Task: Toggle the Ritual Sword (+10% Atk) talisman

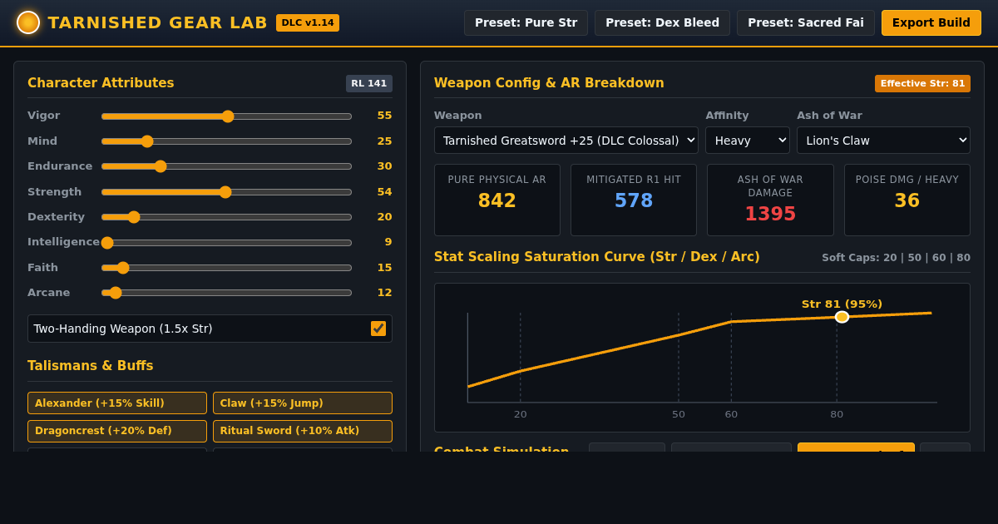Action: [x=303, y=431]
